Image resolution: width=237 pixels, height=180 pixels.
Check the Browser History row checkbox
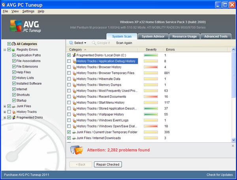[69, 67]
